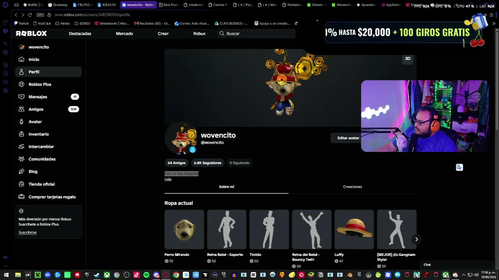Click the magnifier icon in Buscar field
499x280 pixels.
[x=222, y=33]
